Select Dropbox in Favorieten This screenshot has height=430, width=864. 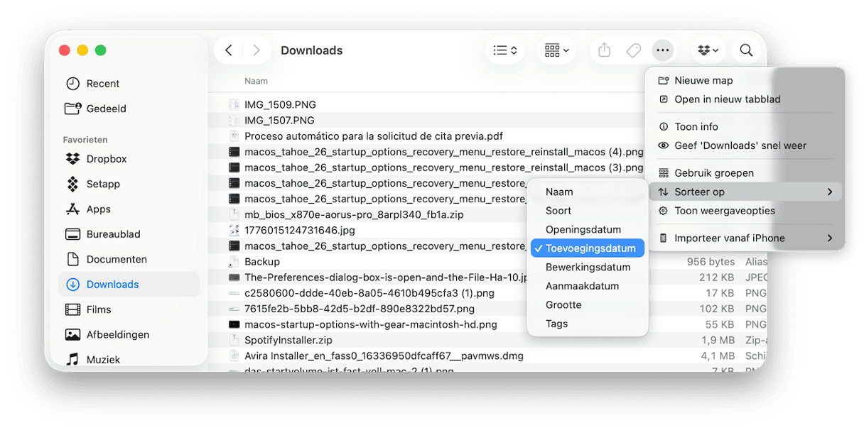click(129, 159)
